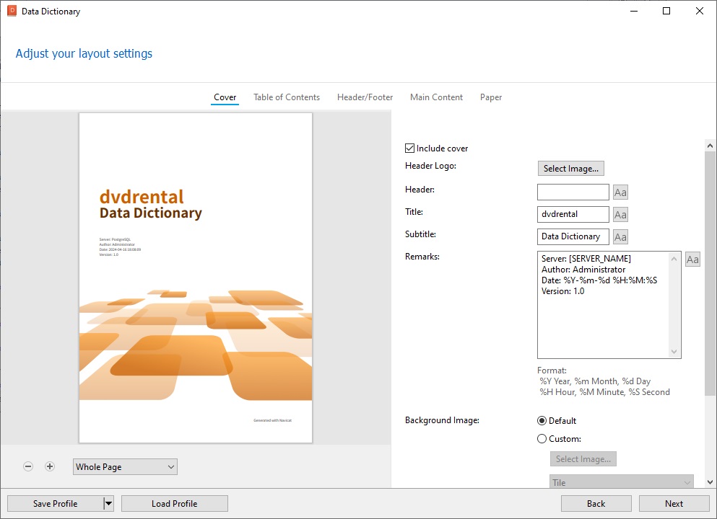This screenshot has width=717, height=519.
Task: Open the Tile layout dropdown
Action: click(622, 482)
